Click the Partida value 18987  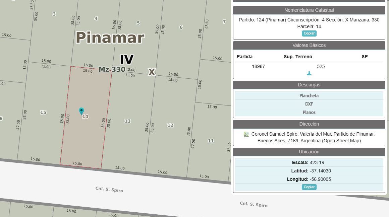[259, 66]
